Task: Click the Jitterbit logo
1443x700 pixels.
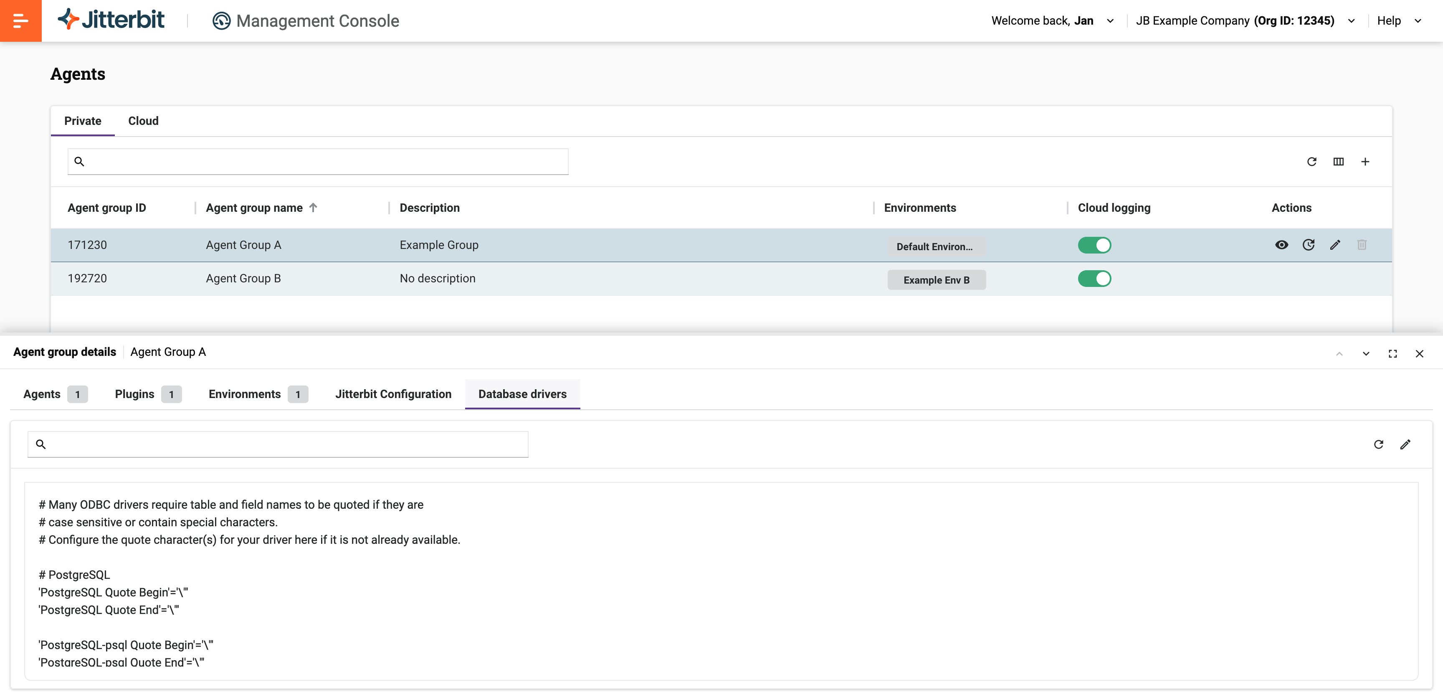Action: 111,20
